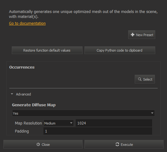
Task: Open the Go to documentation link
Action: click(x=27, y=23)
